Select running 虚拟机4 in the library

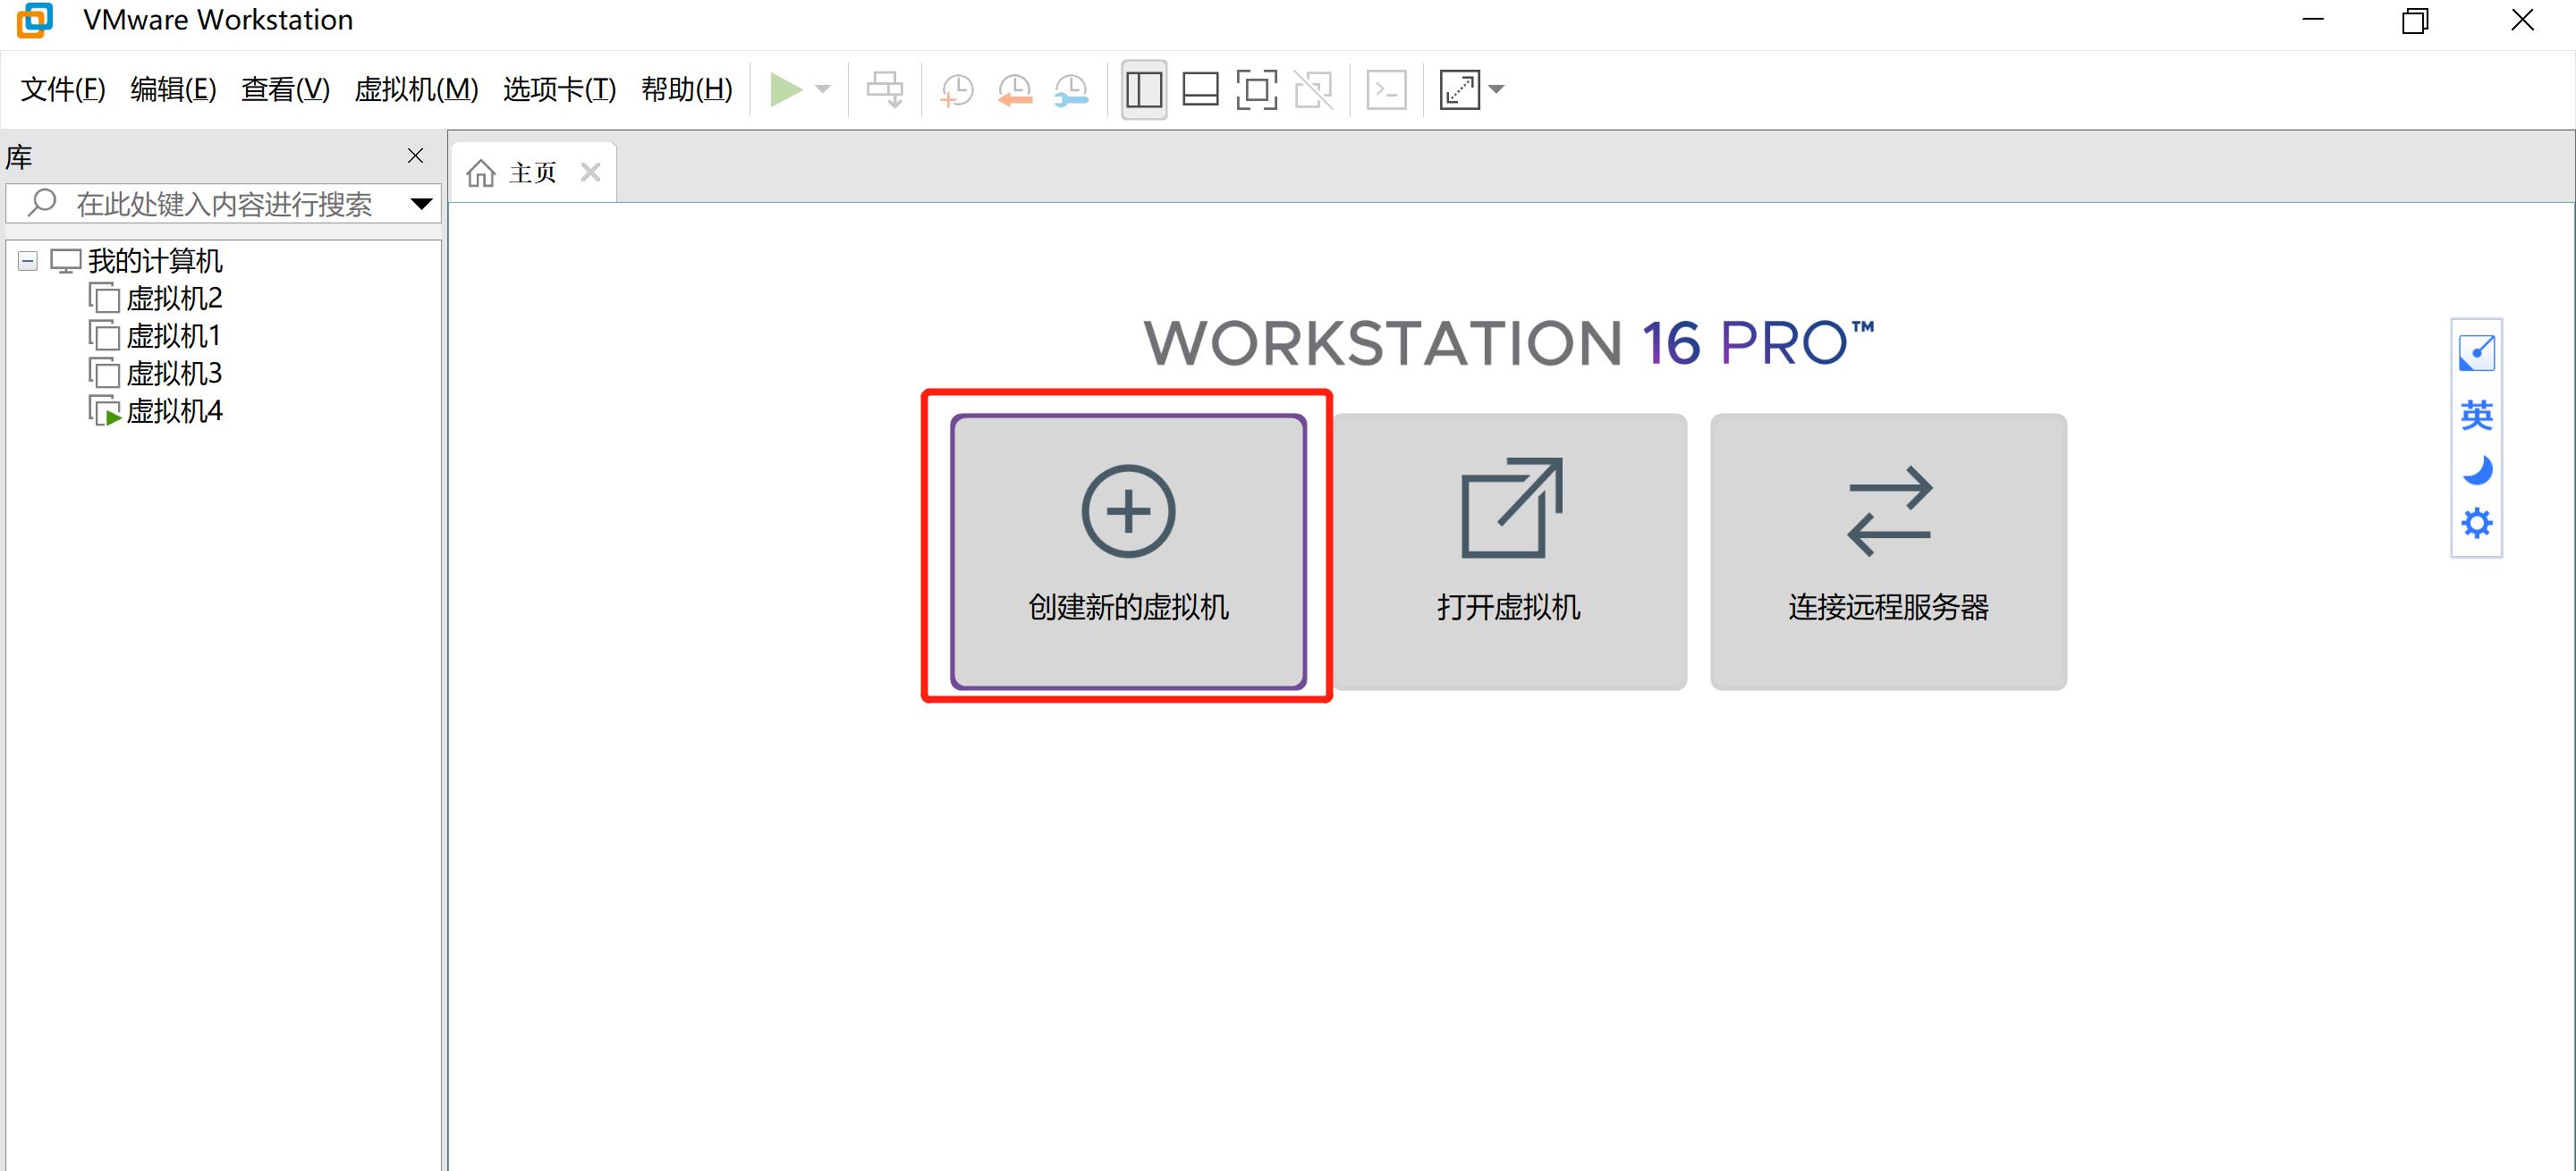click(x=156, y=410)
